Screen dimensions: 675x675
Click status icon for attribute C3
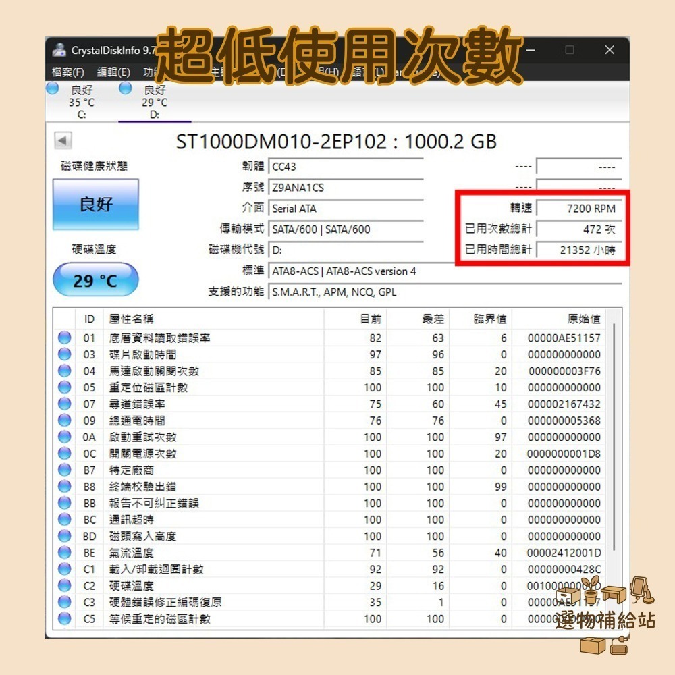click(x=65, y=602)
